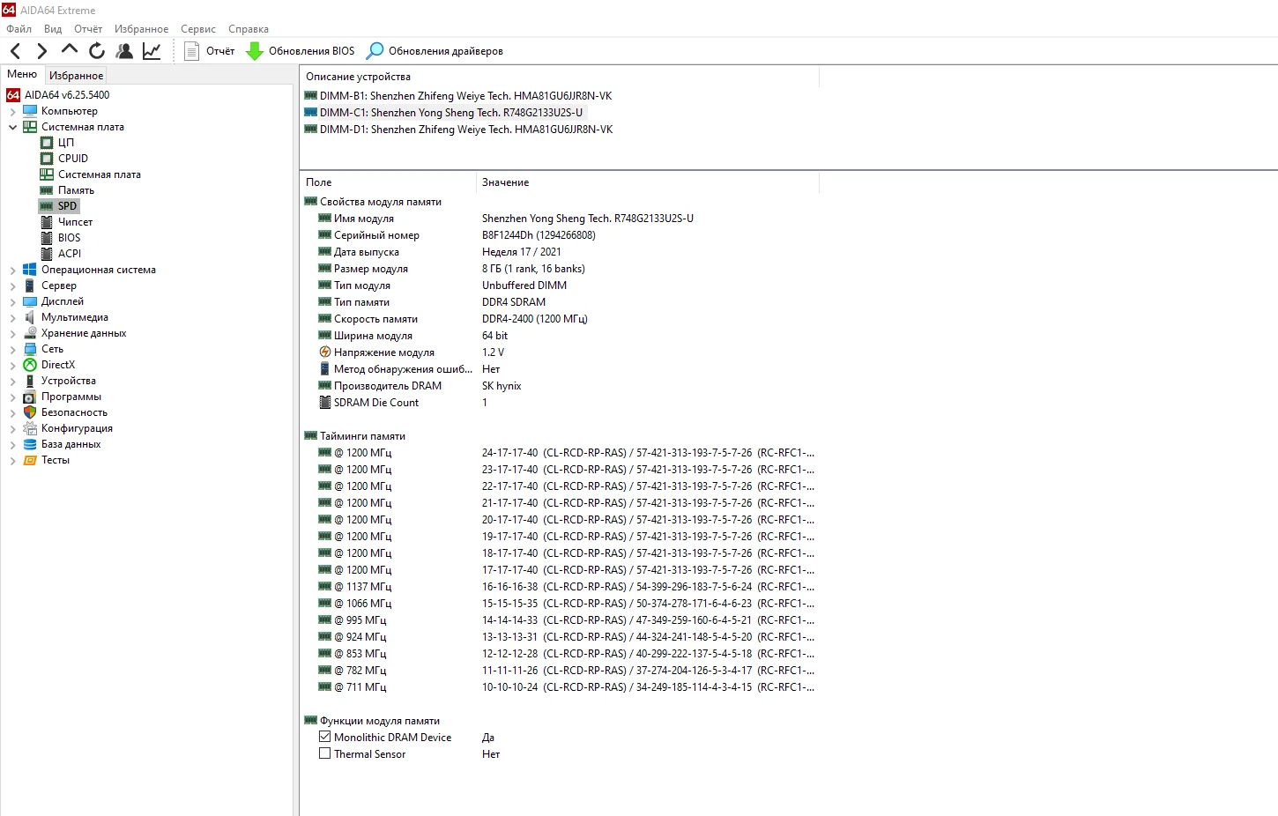Select Чипсет in the tree

(75, 222)
